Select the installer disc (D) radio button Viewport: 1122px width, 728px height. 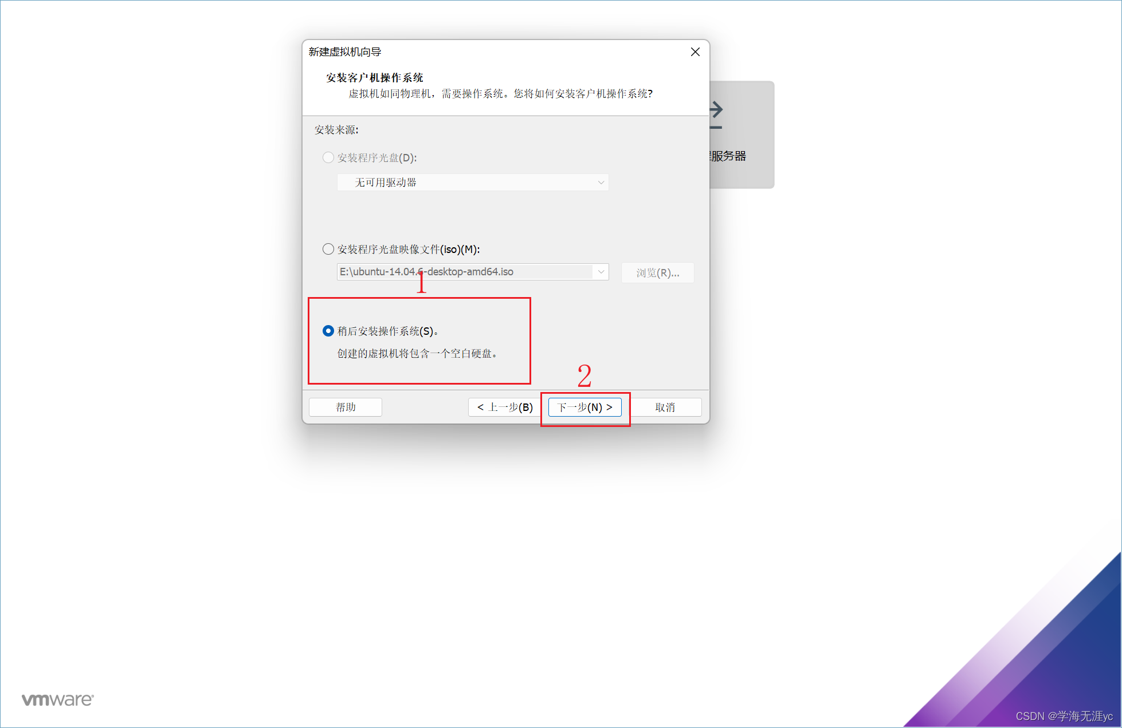coord(328,157)
